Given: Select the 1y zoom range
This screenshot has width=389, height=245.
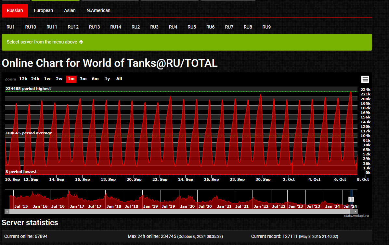Looking at the screenshot, I should point(107,79).
